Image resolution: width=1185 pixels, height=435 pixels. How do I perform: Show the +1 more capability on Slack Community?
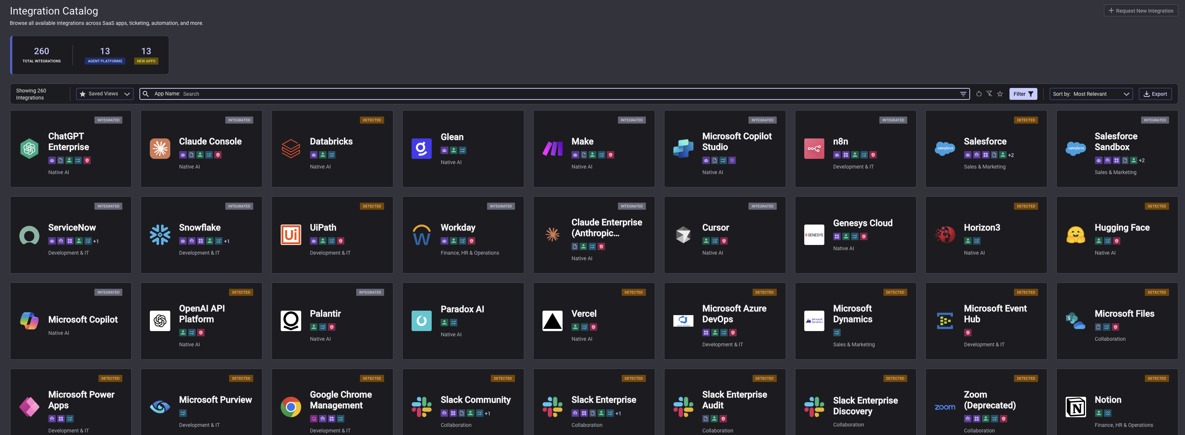pyautogui.click(x=487, y=414)
